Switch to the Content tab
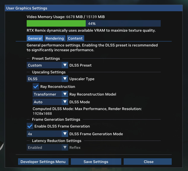Screen dimensions: 188x171 [75, 38]
